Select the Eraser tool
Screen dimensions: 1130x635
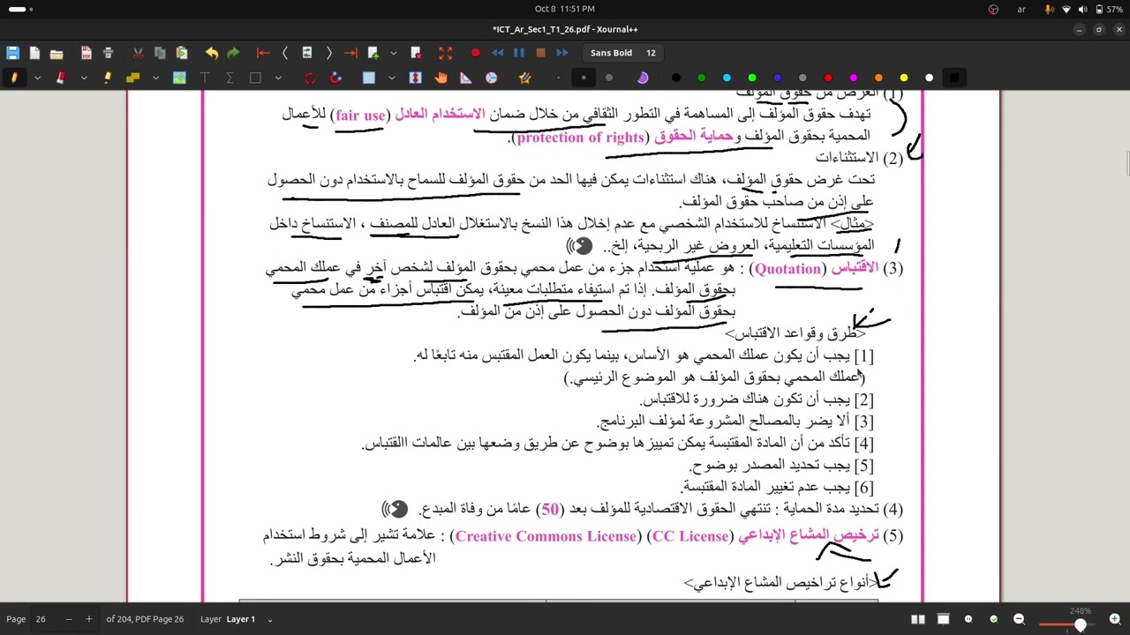[x=61, y=78]
